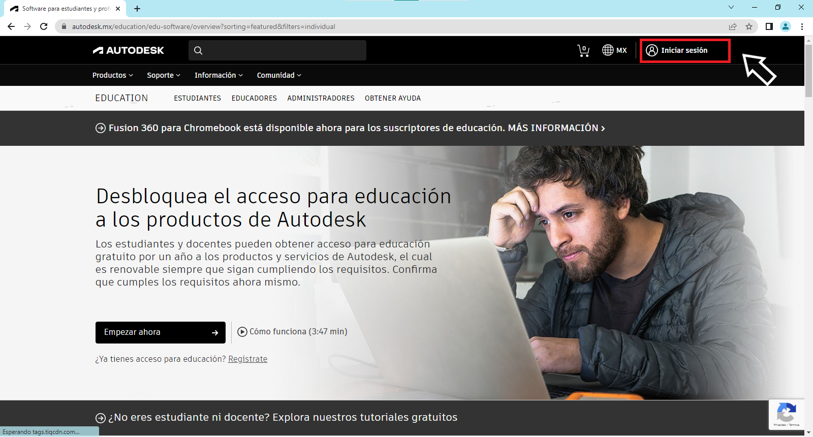This screenshot has width=813, height=437.
Task: Share this page from the address bar
Action: pos(733,26)
